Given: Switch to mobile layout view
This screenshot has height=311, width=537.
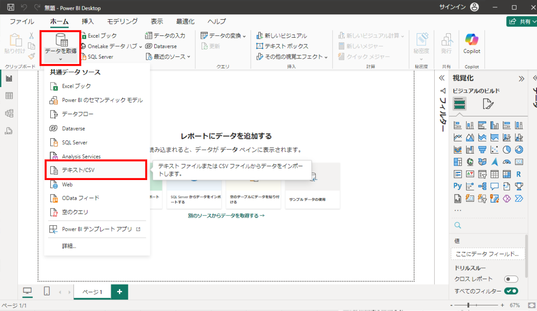Looking at the screenshot, I should click(47, 292).
